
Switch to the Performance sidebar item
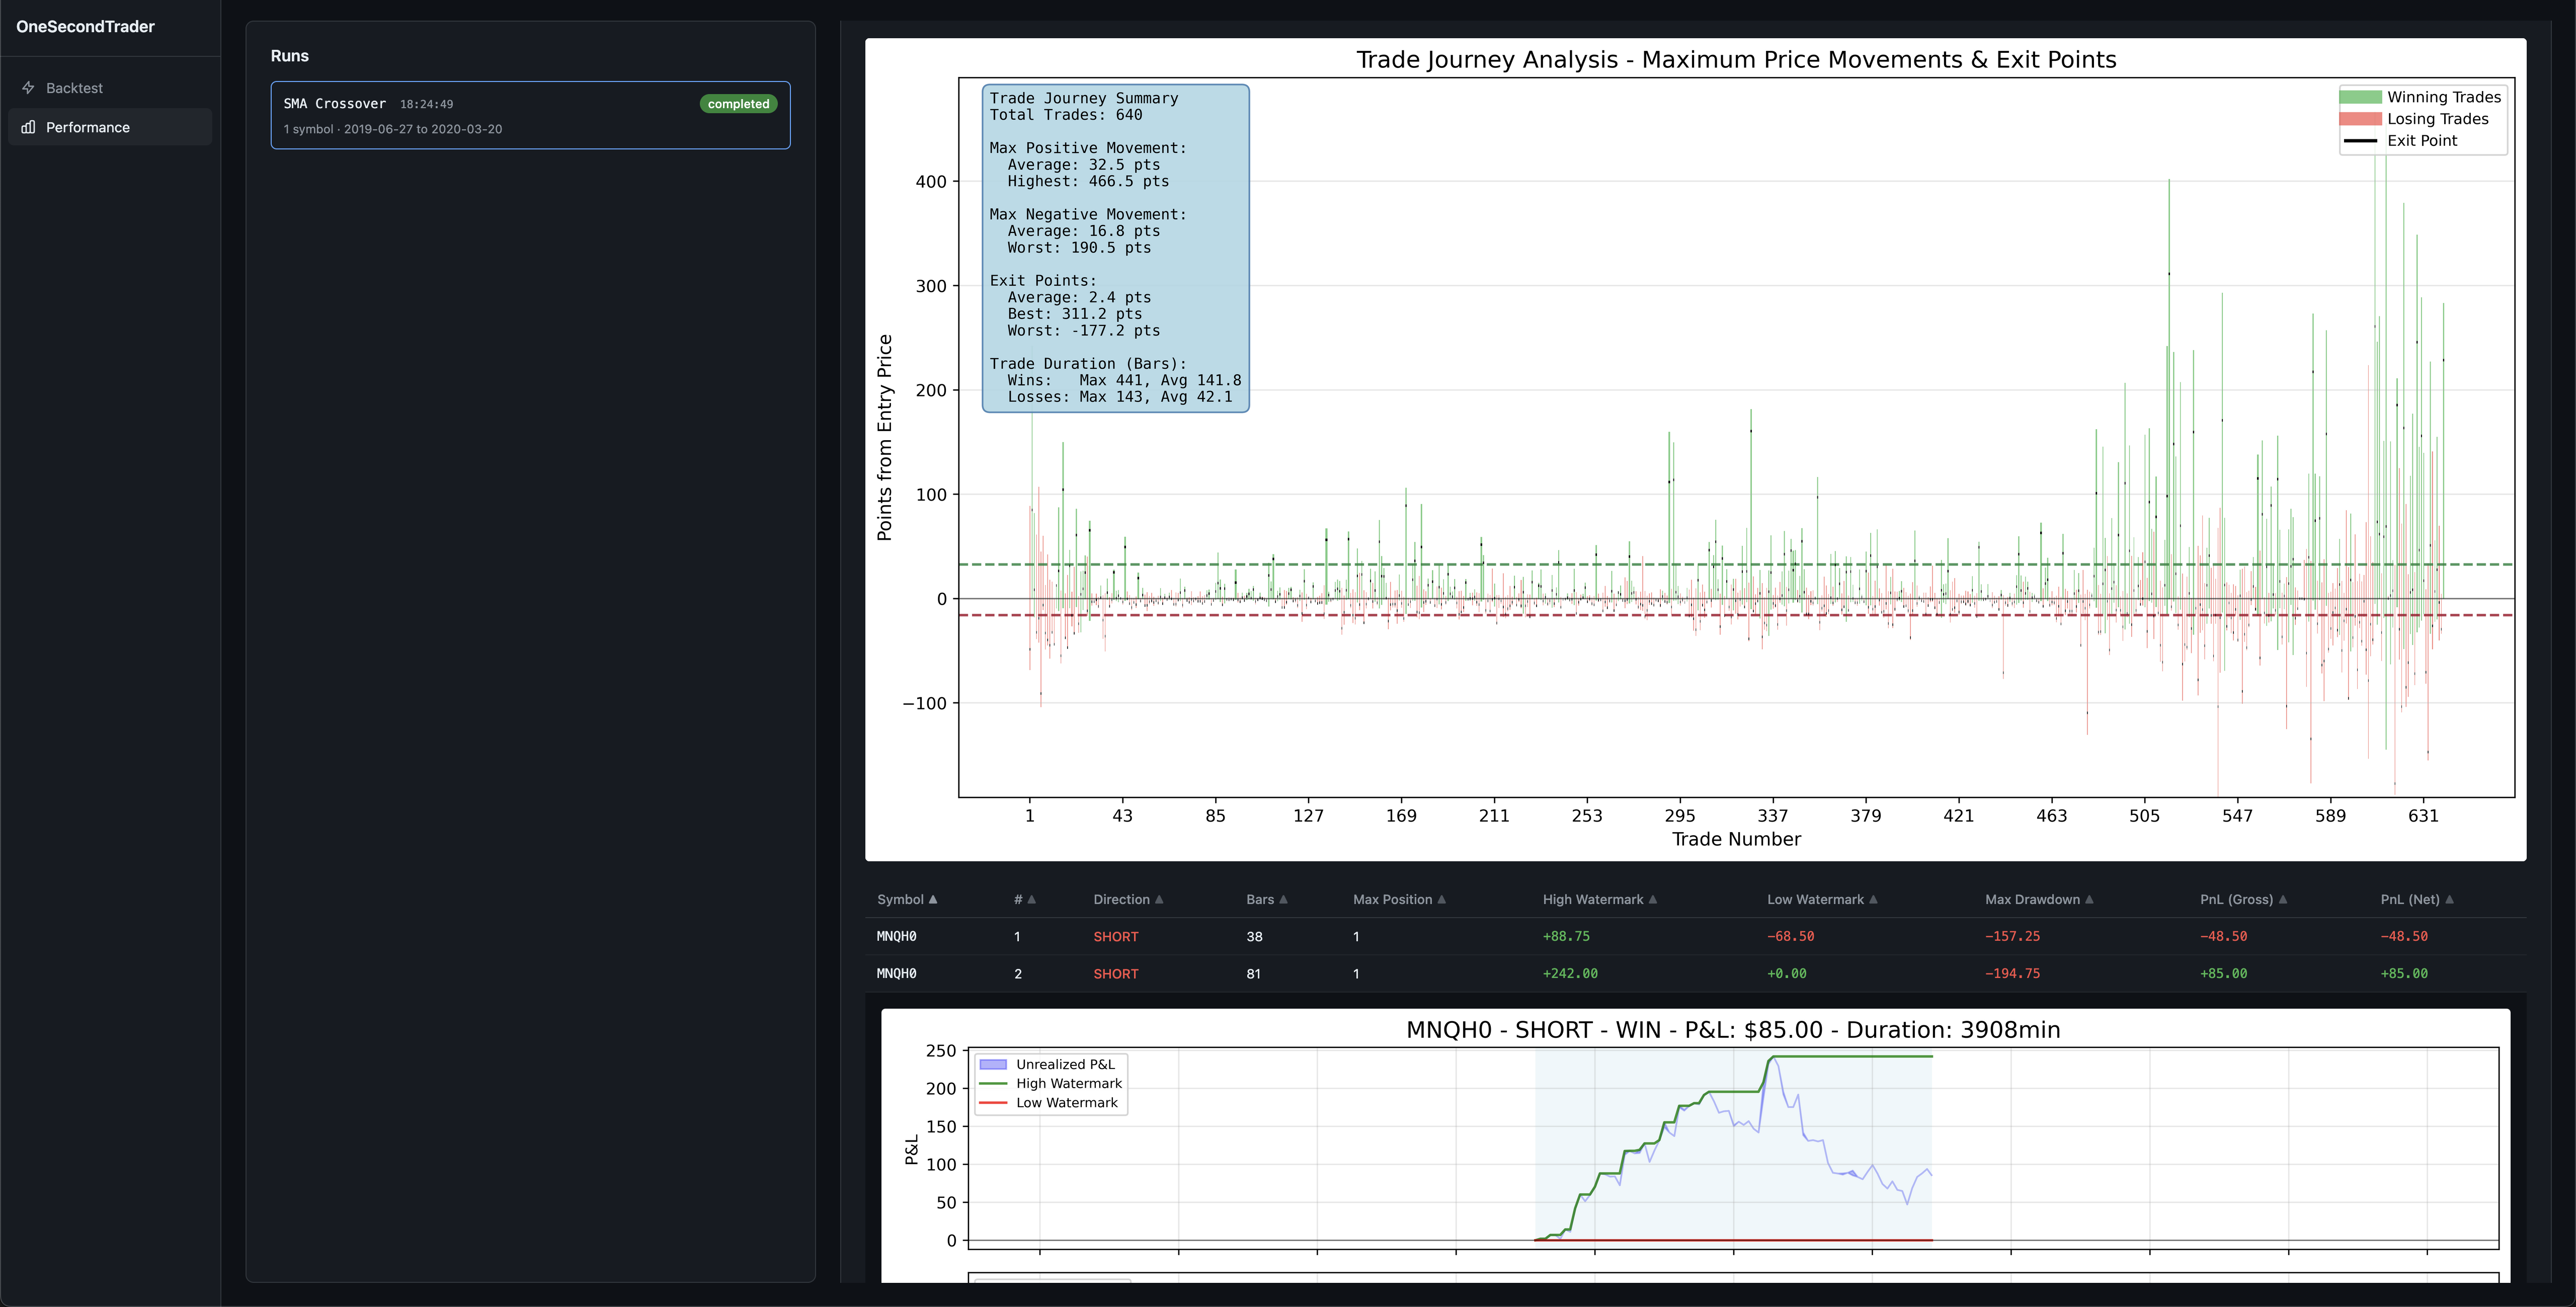[88, 127]
